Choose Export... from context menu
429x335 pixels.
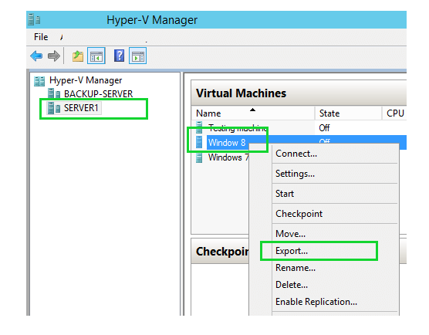(x=292, y=251)
